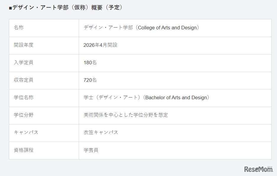Click the Bachelor of Arts and Design text

(177, 98)
